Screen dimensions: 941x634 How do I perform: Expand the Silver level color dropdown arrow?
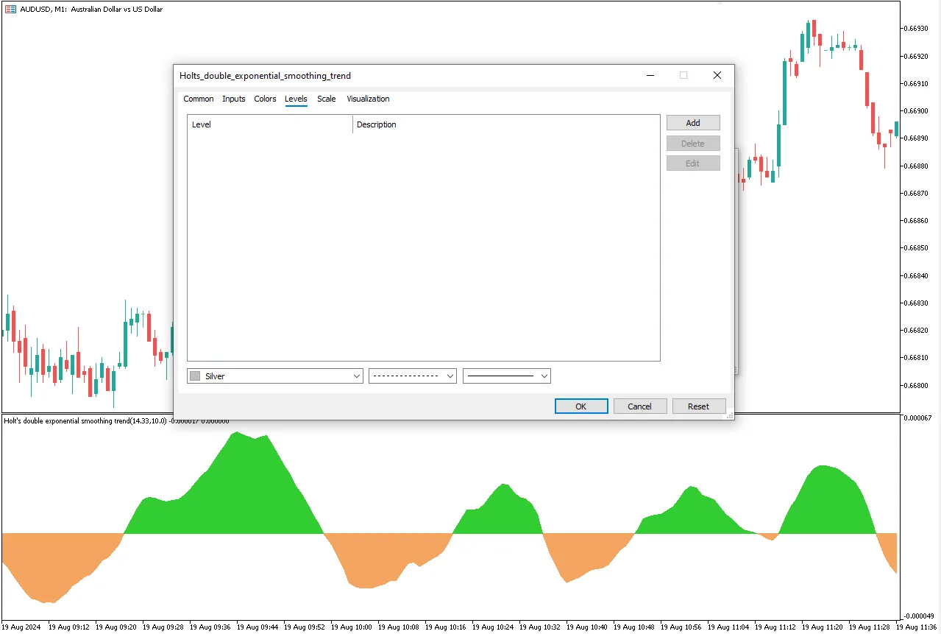[x=357, y=376]
